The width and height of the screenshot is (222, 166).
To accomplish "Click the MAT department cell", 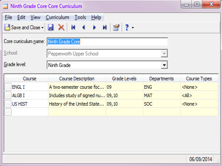I will [x=162, y=95].
